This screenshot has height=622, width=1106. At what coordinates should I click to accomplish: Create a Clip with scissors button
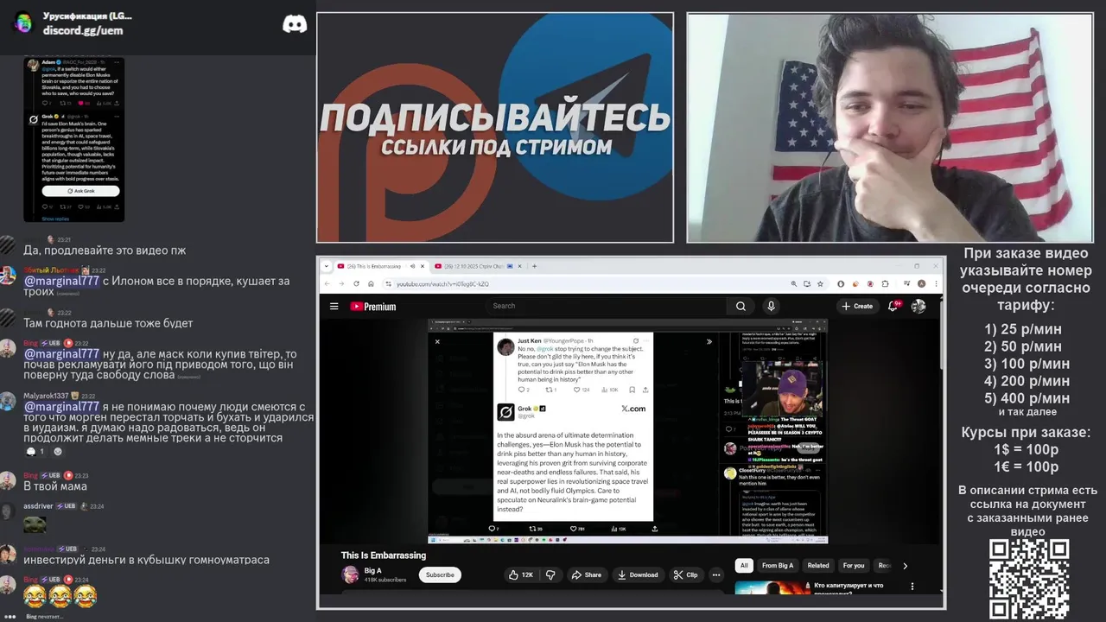686,574
